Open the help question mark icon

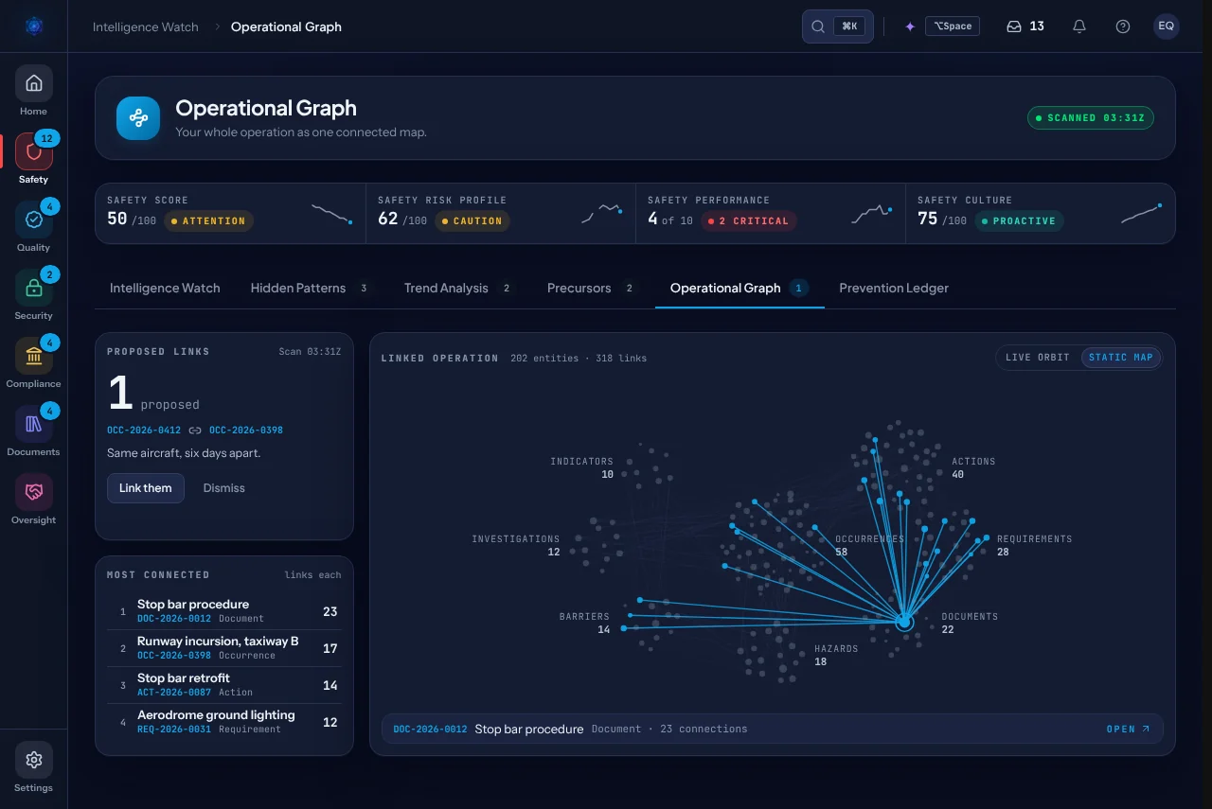click(x=1123, y=26)
